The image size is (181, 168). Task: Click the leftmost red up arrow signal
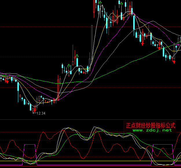[7, 81]
